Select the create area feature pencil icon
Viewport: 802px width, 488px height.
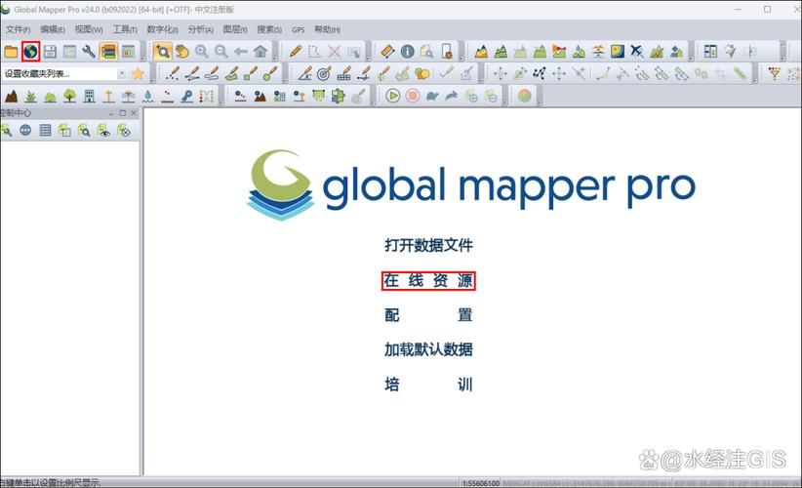[x=231, y=73]
